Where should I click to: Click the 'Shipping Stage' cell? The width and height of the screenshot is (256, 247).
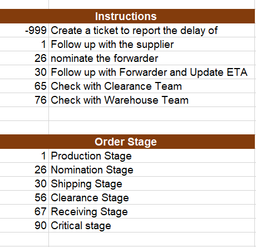point(152,183)
